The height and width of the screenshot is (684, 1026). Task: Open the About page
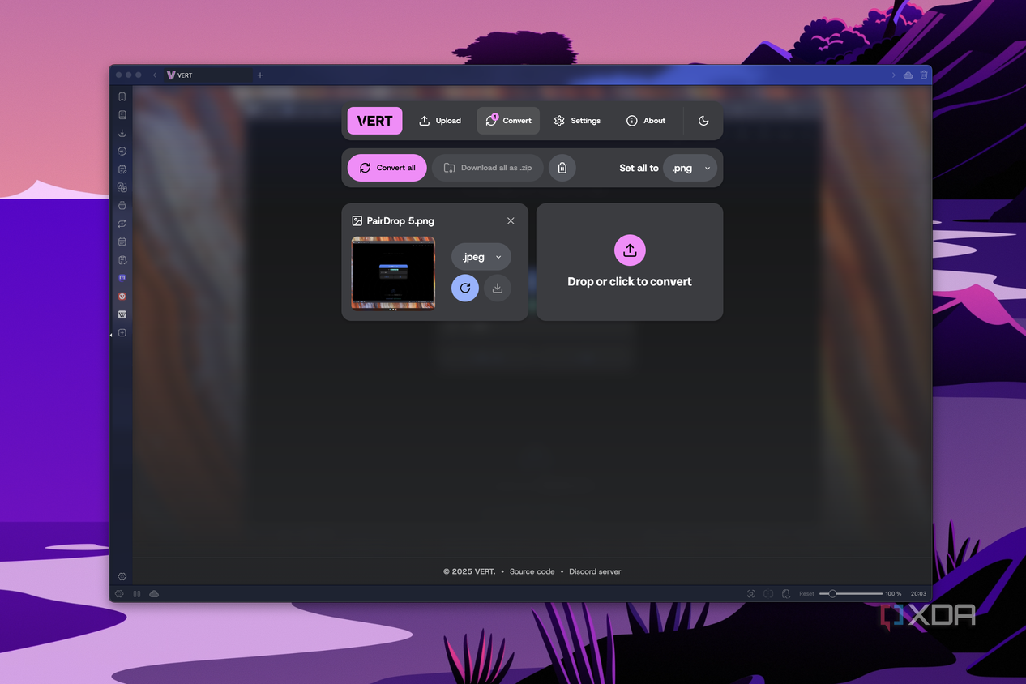point(646,121)
